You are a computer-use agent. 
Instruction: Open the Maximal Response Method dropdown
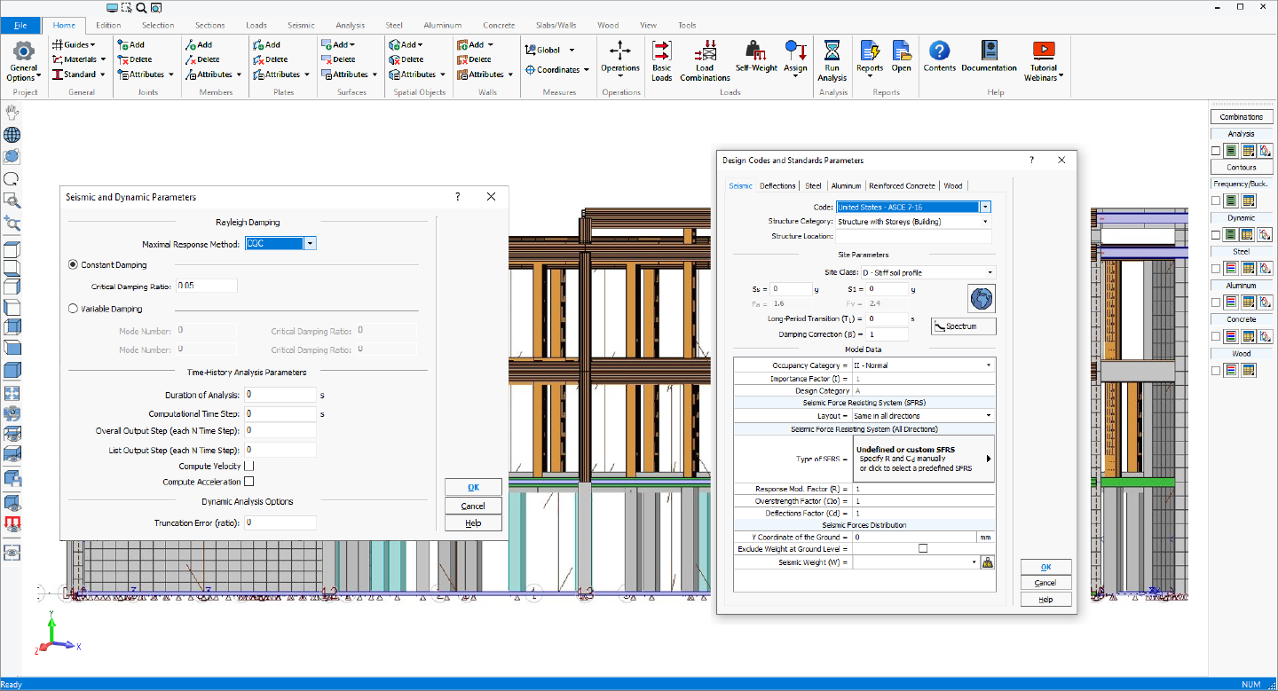311,242
